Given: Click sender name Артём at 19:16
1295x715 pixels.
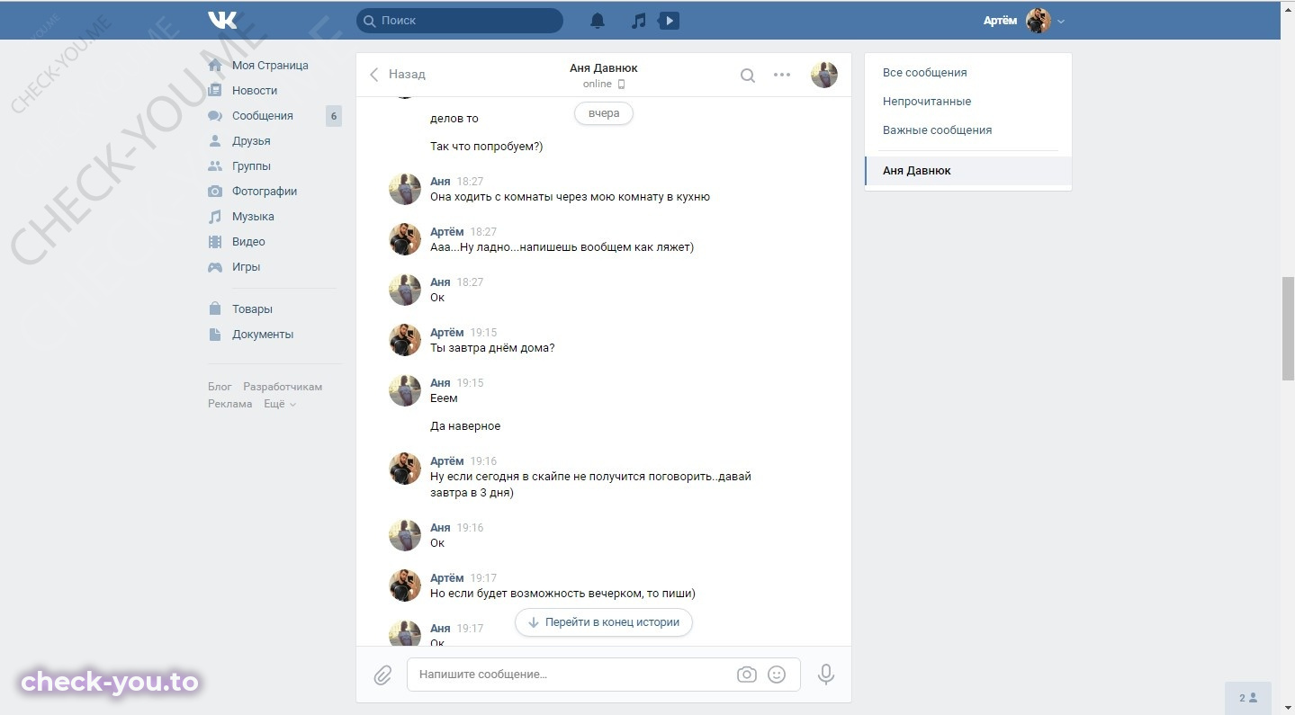Looking at the screenshot, I should coord(447,461).
